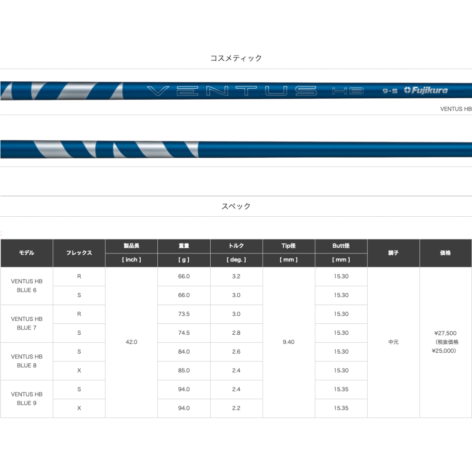The width and height of the screenshot is (472, 472).
Task: Select the VENTUS HB BLUE 9 model cell
Action: (27, 399)
